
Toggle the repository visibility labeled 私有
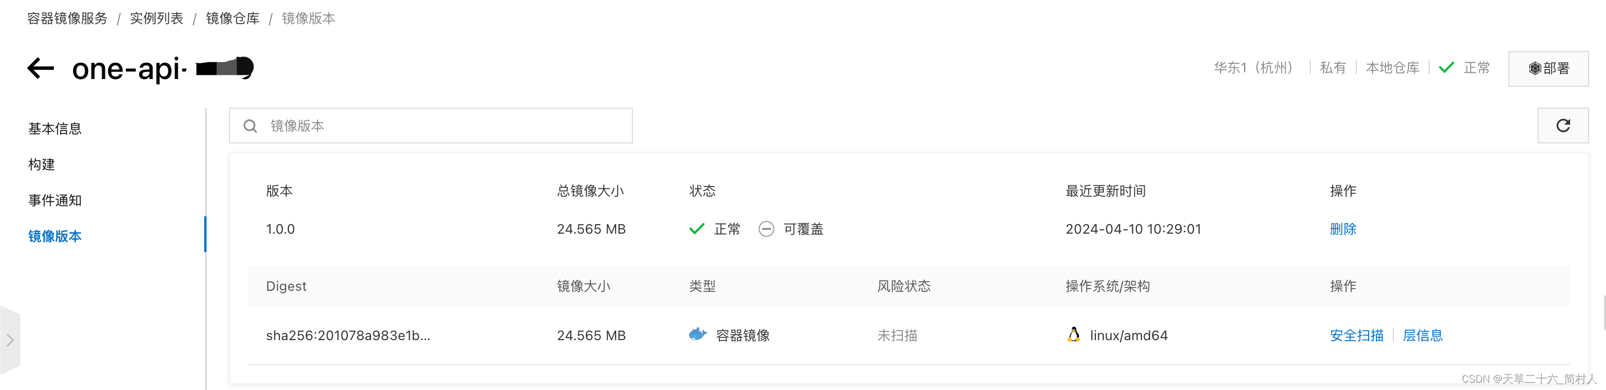pos(1333,67)
